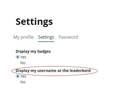The width and height of the screenshot is (137, 100).
Task: Select Yes radio for Display my badges
Action: click(x=18, y=57)
